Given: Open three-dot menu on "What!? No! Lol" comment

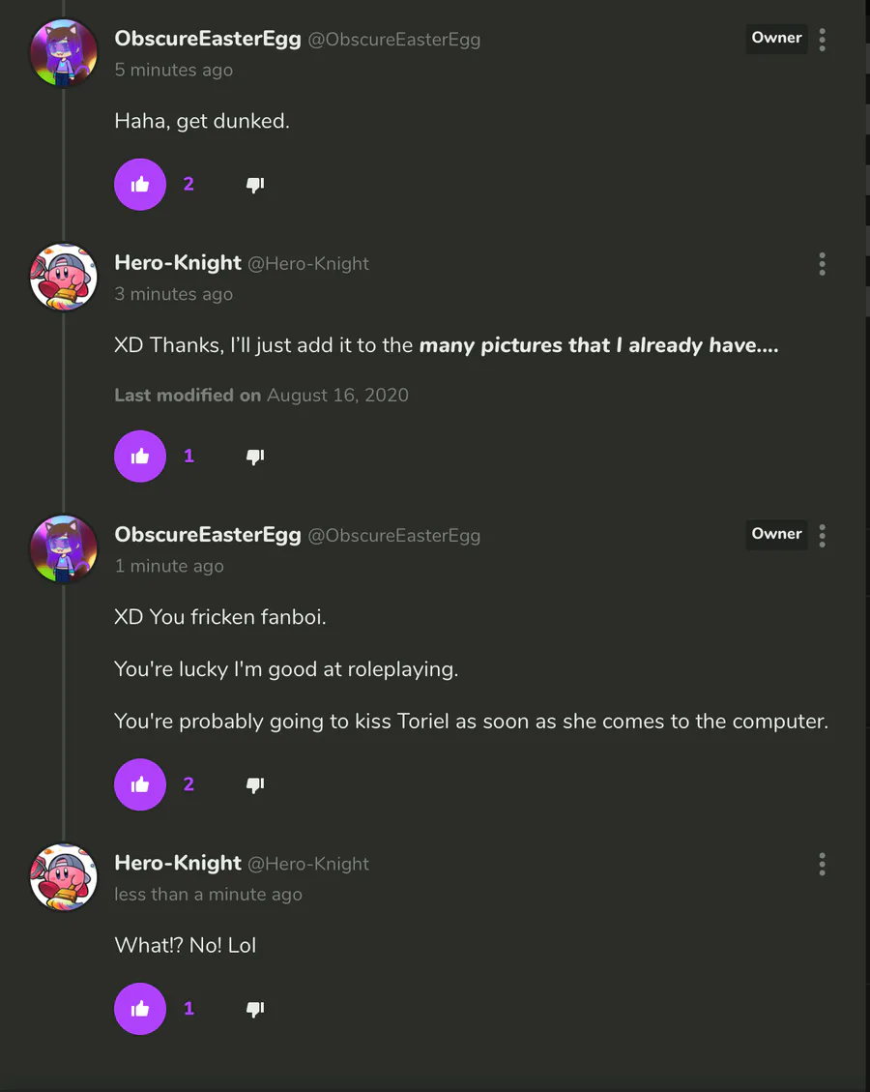Looking at the screenshot, I should coord(822,864).
